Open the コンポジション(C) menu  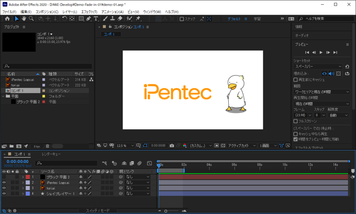[47, 12]
